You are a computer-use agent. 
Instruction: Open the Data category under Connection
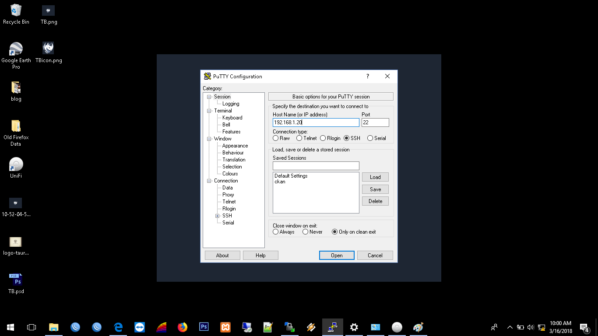click(x=228, y=188)
